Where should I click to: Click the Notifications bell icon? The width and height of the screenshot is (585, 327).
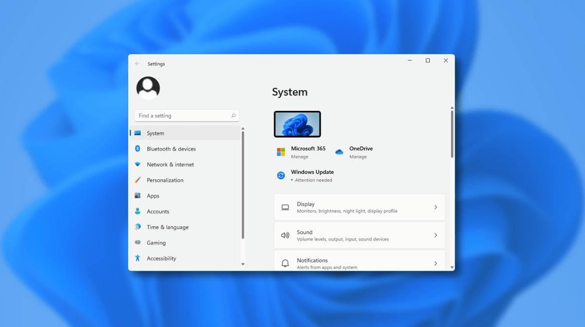(285, 263)
